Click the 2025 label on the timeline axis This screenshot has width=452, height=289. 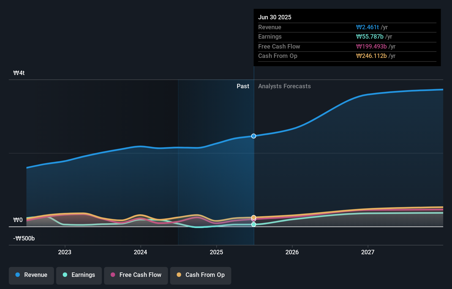[x=216, y=252]
